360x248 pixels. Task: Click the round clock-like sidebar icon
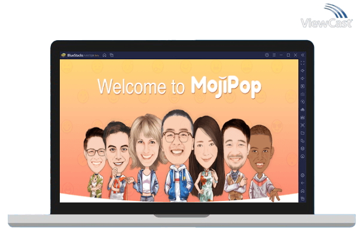(x=303, y=156)
